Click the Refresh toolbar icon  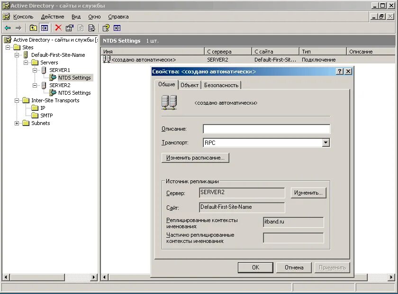(81, 28)
